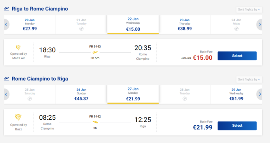The height and width of the screenshot is (143, 270).
Task: Select the €21.99 flight FR 9442
Action: pyautogui.click(x=237, y=126)
